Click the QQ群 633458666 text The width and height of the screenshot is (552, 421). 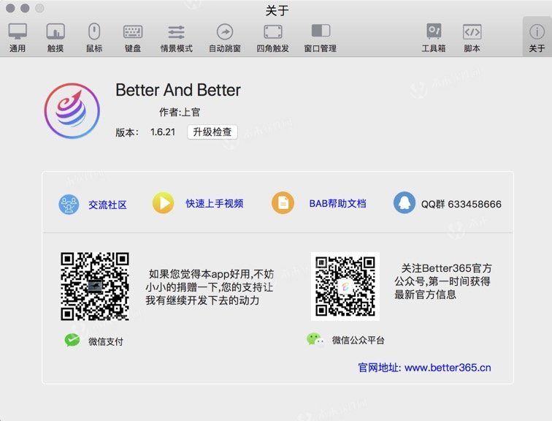pos(461,204)
